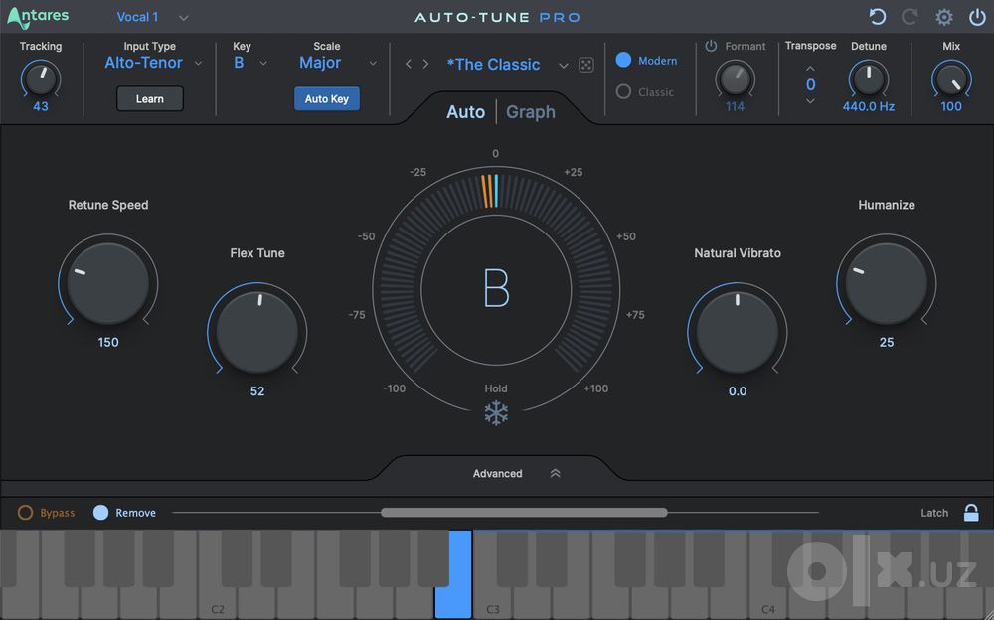Open the settings gear
The height and width of the screenshot is (620, 994).
[944, 17]
